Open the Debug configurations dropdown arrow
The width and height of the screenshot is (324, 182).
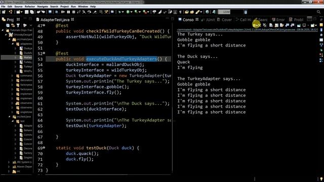tap(123, 12)
